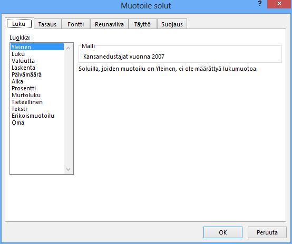
Task: Switch to the Reunaviiva tab
Action: click(109, 24)
